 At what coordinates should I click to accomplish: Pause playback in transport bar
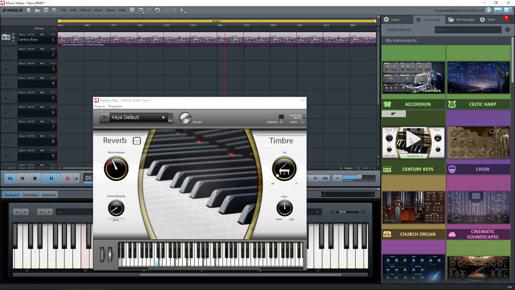pos(51,178)
